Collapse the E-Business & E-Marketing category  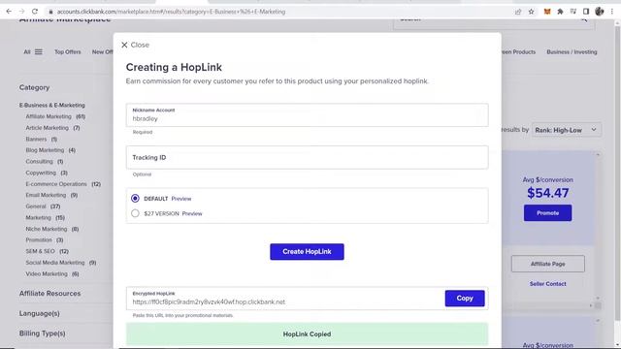(51, 106)
